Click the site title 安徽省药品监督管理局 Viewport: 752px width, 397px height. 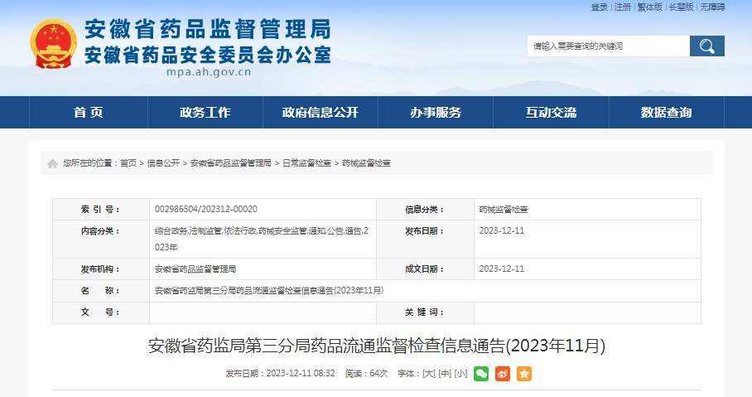208,29
